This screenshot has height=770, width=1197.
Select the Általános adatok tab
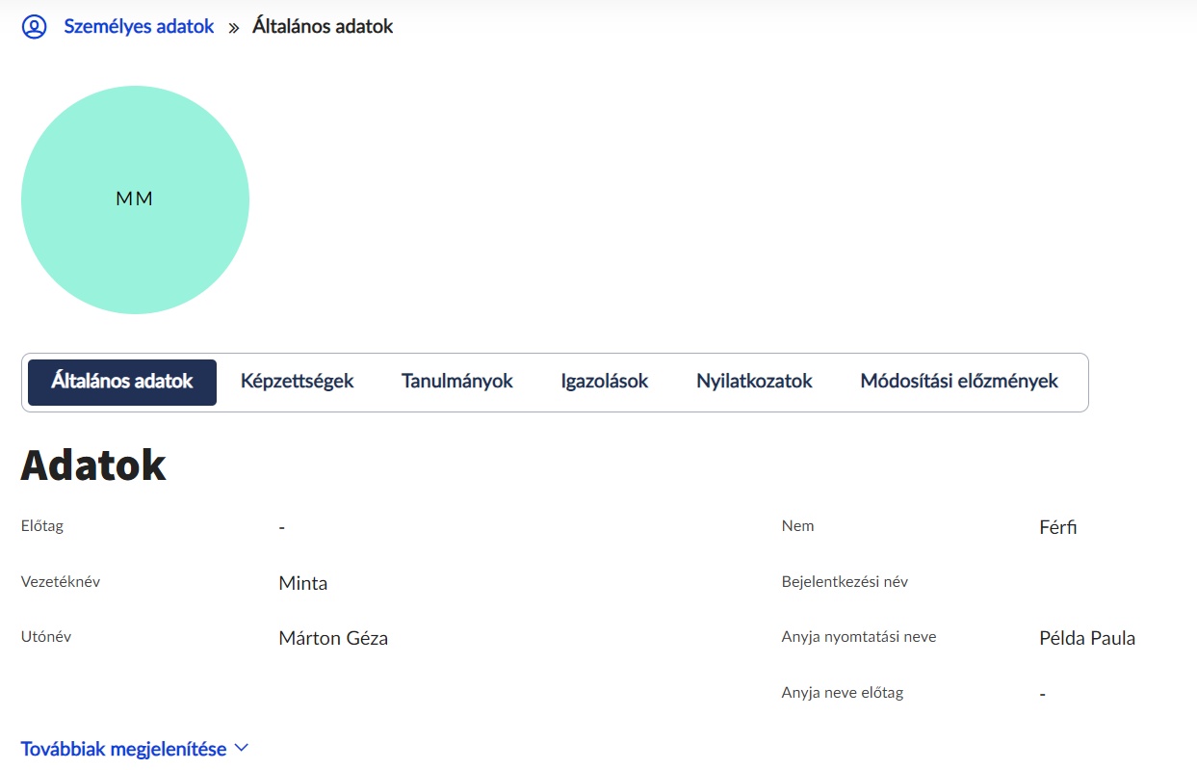pos(122,382)
